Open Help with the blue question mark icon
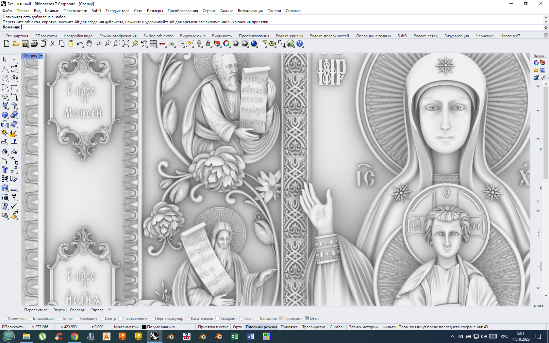 coord(300,43)
